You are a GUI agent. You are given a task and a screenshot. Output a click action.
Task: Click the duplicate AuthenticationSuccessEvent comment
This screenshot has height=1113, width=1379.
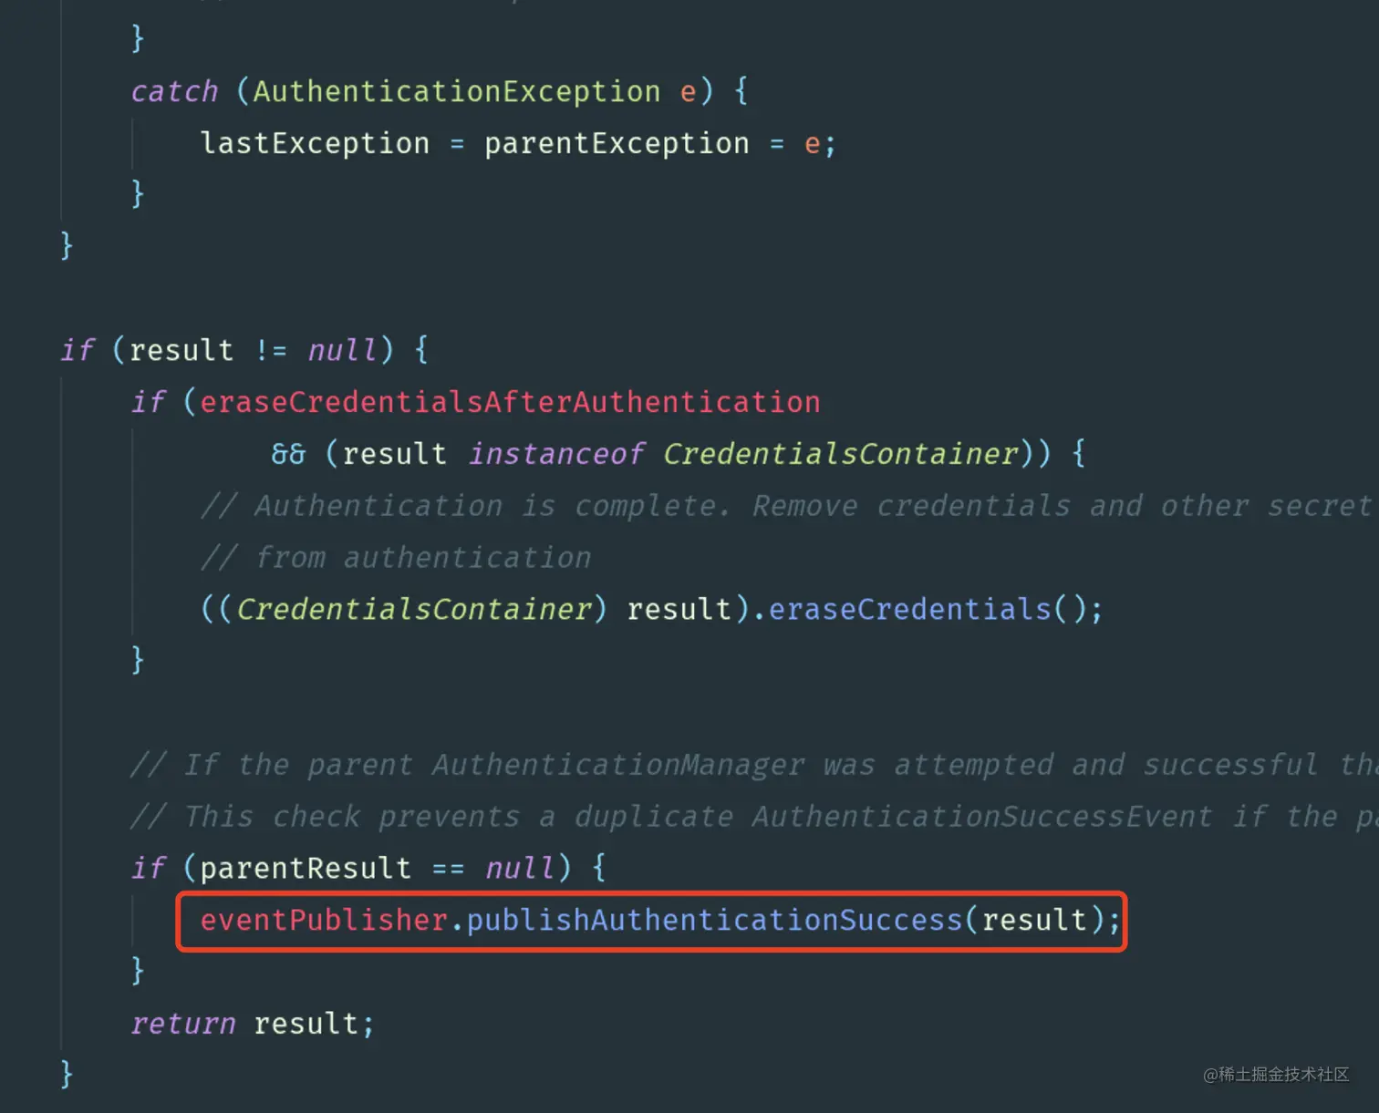tap(753, 817)
